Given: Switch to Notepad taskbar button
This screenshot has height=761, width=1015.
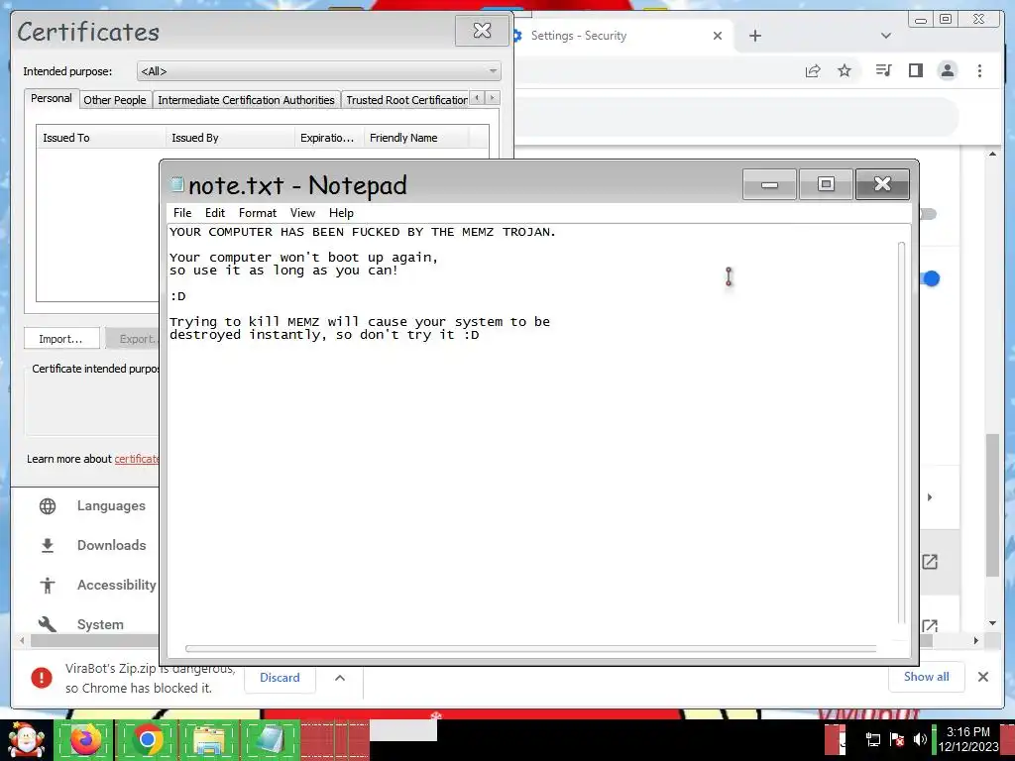Looking at the screenshot, I should 270,739.
